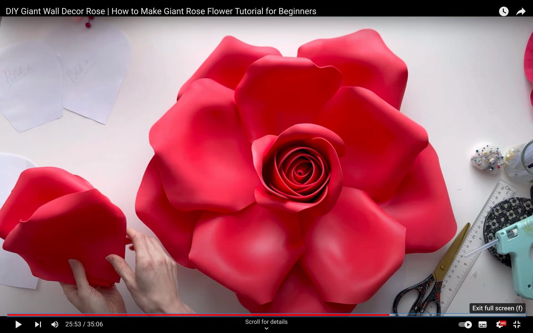Expand Scroll for details chevron
The width and height of the screenshot is (533, 333).
(x=266, y=328)
